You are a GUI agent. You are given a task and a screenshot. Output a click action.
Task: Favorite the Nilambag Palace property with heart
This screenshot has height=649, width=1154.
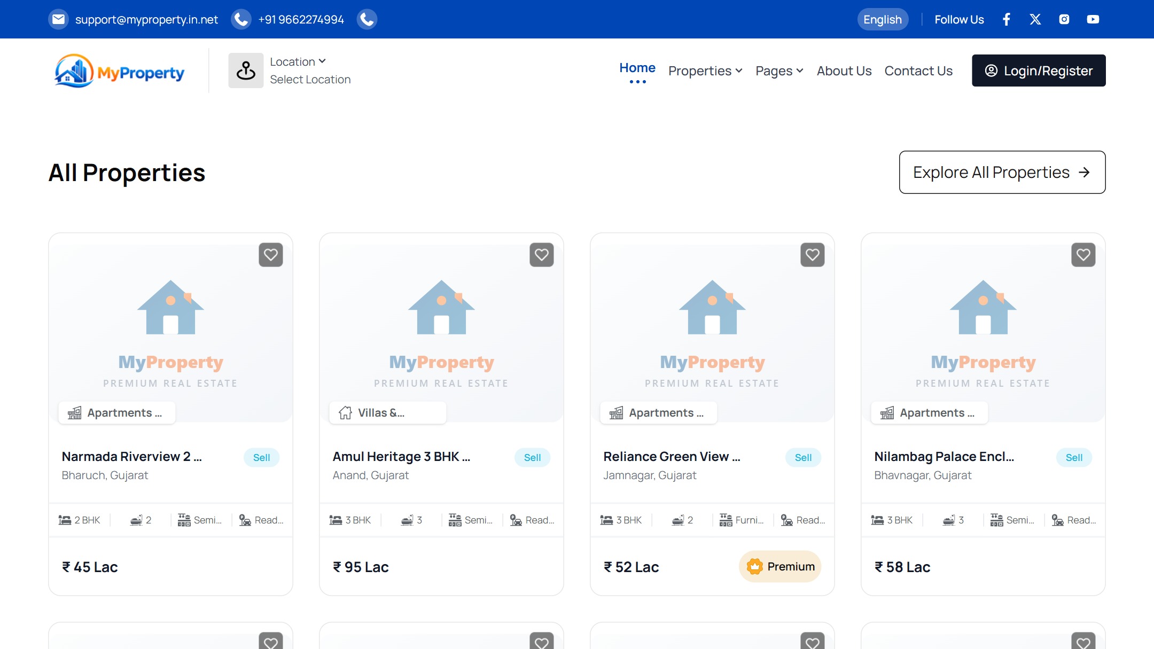tap(1083, 255)
